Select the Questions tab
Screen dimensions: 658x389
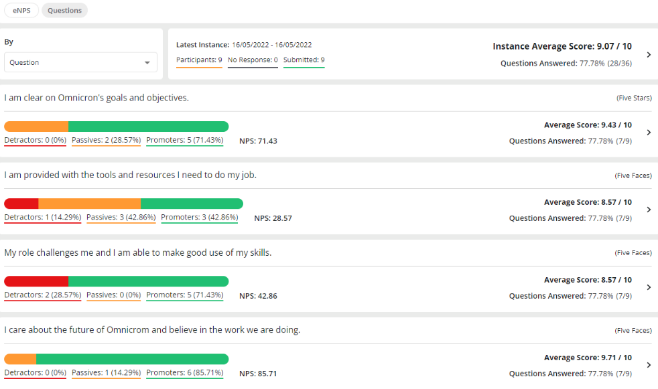(x=64, y=11)
